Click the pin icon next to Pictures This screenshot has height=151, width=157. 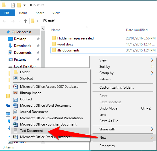(38, 59)
